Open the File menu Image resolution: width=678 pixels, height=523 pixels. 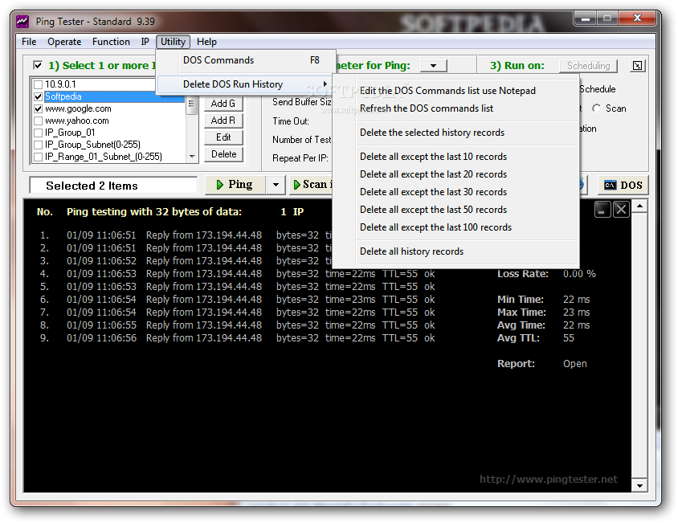pyautogui.click(x=29, y=42)
